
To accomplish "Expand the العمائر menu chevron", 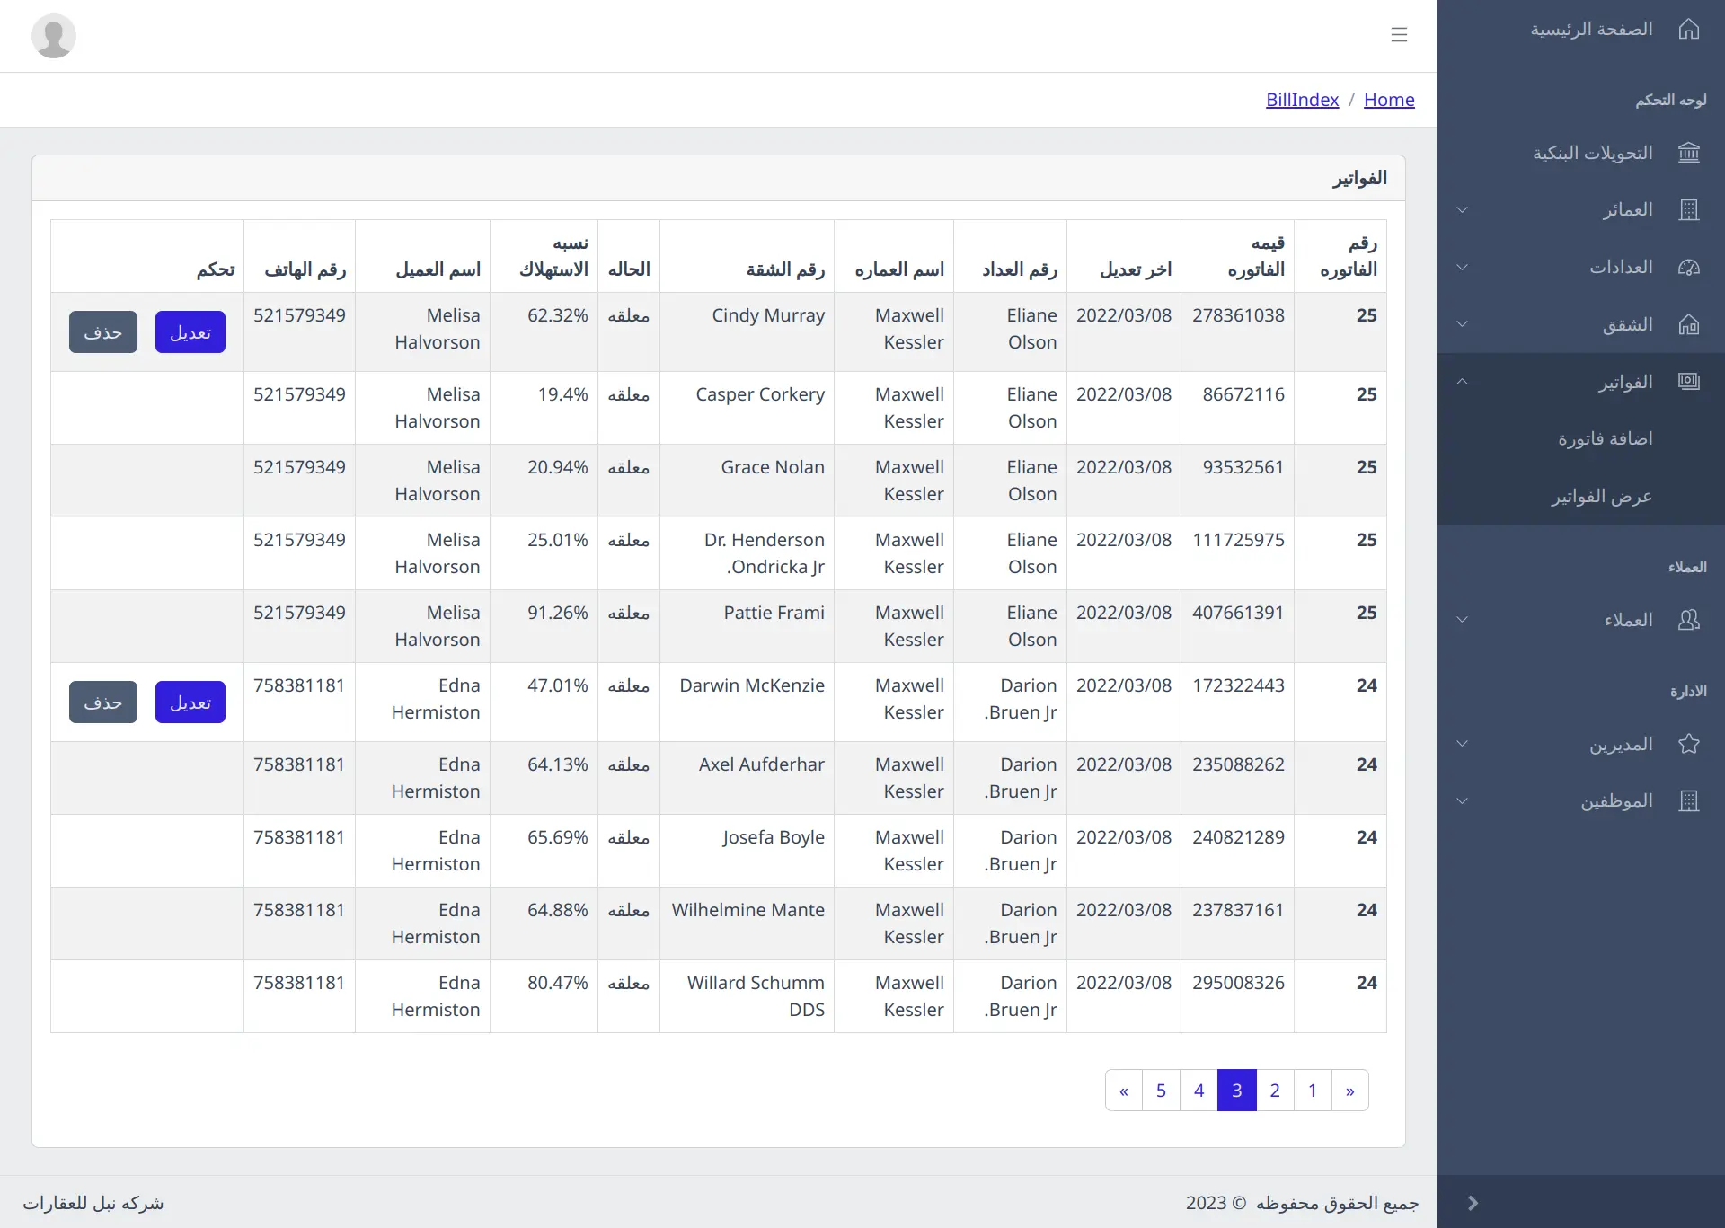I will (x=1462, y=209).
